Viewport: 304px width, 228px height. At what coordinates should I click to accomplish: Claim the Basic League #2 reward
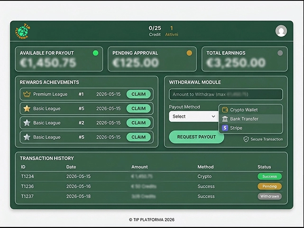(138, 123)
